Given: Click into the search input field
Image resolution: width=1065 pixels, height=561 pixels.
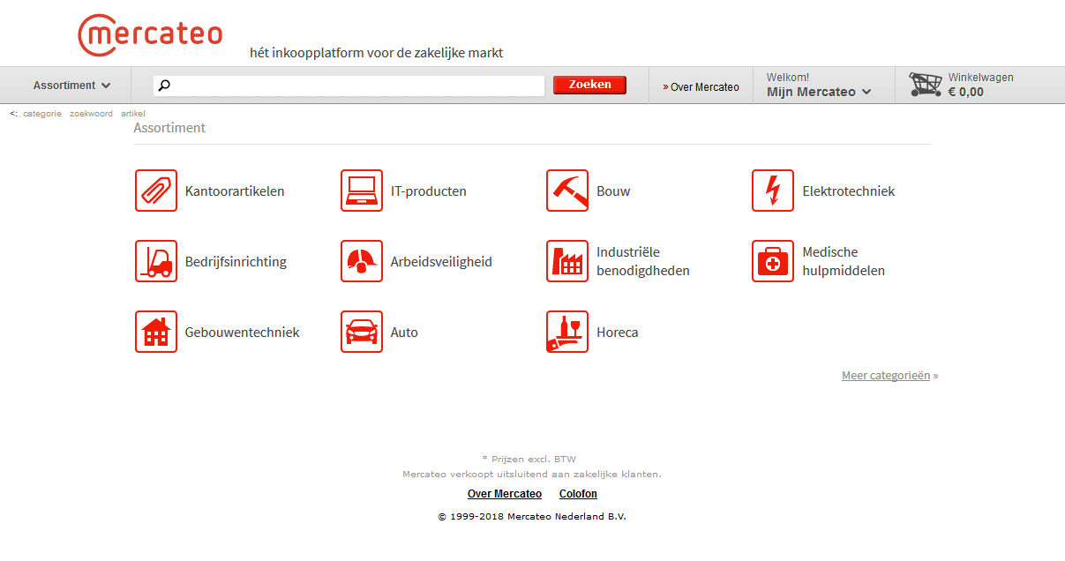Looking at the screenshot, I should tap(349, 86).
